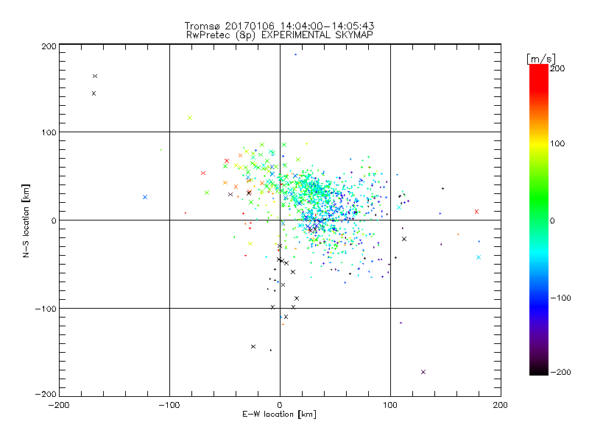The width and height of the screenshot is (589, 441).
Task: Select the '[m/s]' colorbar unit label
Action: pyautogui.click(x=541, y=59)
